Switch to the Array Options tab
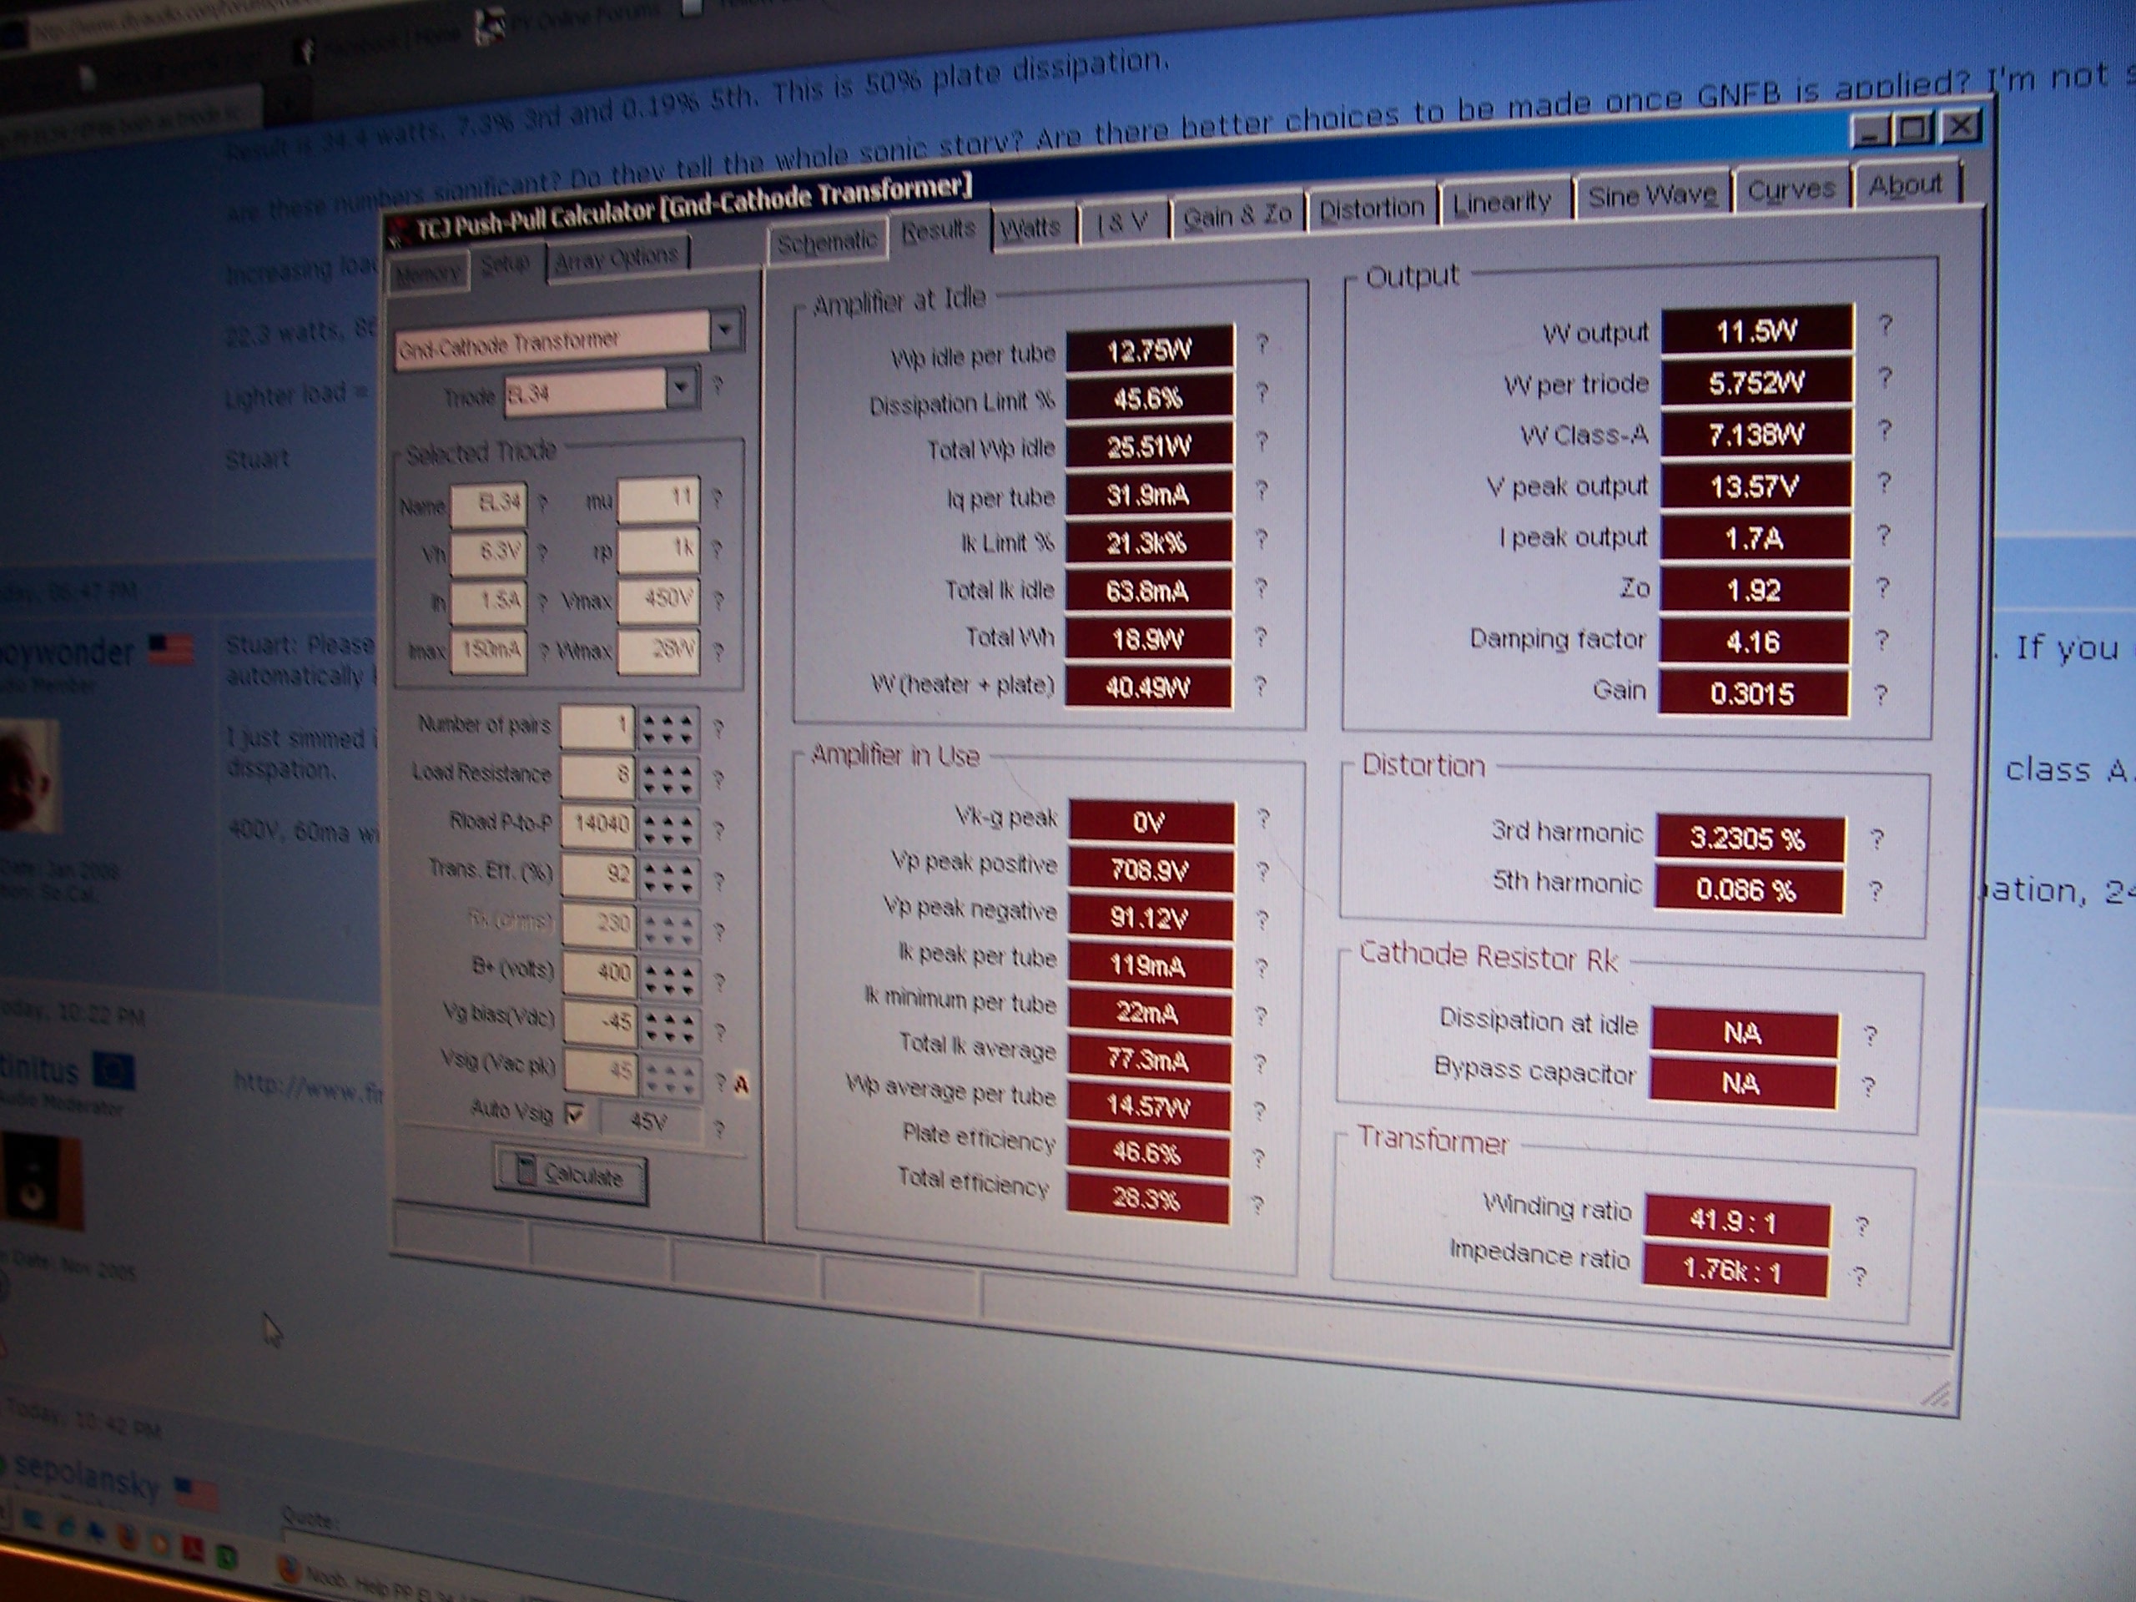Image resolution: width=2136 pixels, height=1602 pixels. [x=617, y=258]
